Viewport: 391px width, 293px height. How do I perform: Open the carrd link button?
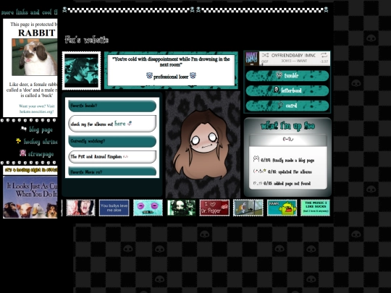[x=287, y=106]
